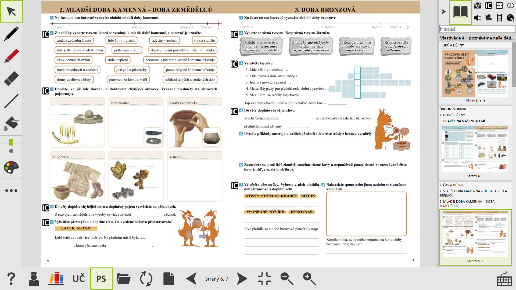Select the eraser tool
The width and height of the screenshot is (516, 290).
point(11,78)
